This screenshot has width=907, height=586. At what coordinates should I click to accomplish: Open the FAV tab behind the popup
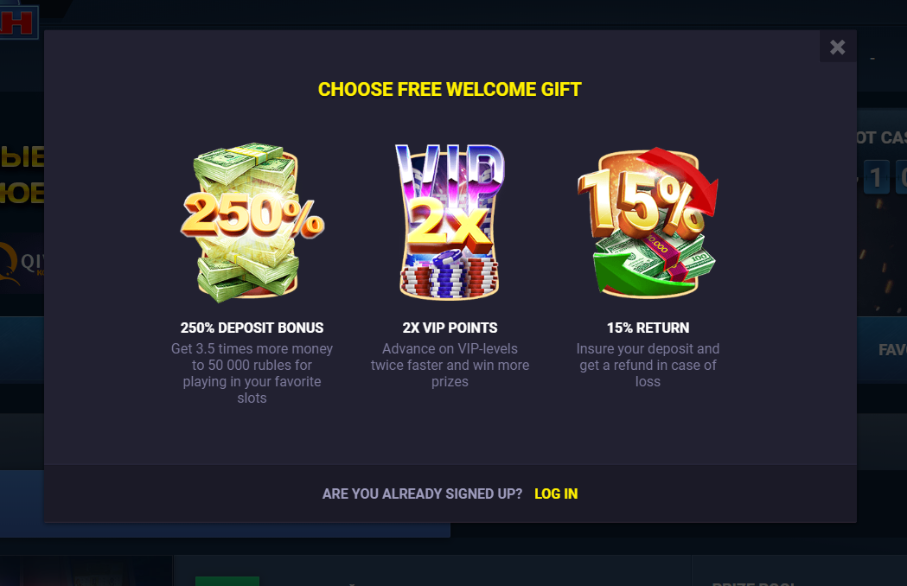tap(892, 350)
